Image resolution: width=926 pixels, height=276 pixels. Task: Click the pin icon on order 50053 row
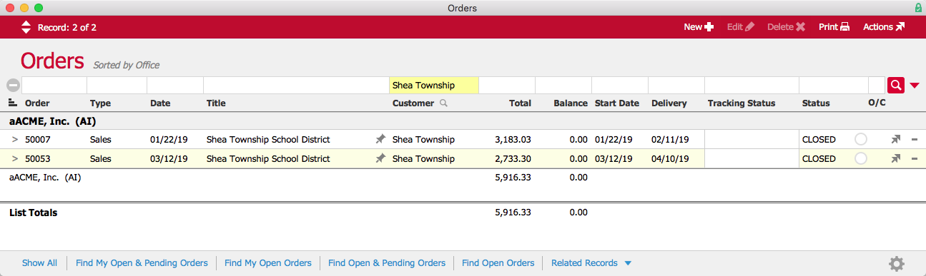coord(380,159)
